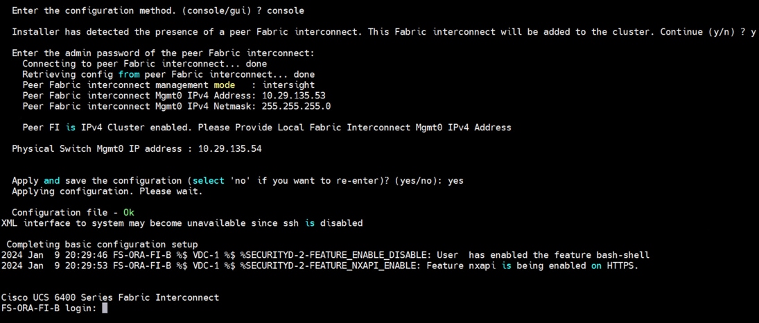Click the 'Connecting to peer Fabric interconnect... done' line
Screen dimensions: 759x323
click(x=144, y=64)
